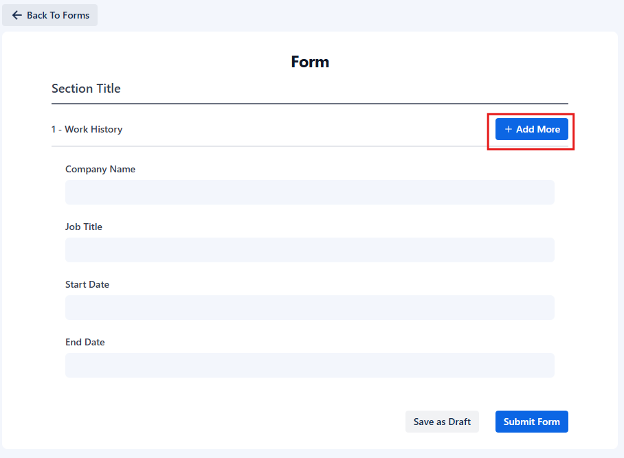Select the Job Title input field
Screen dimensions: 624x458
coord(309,250)
